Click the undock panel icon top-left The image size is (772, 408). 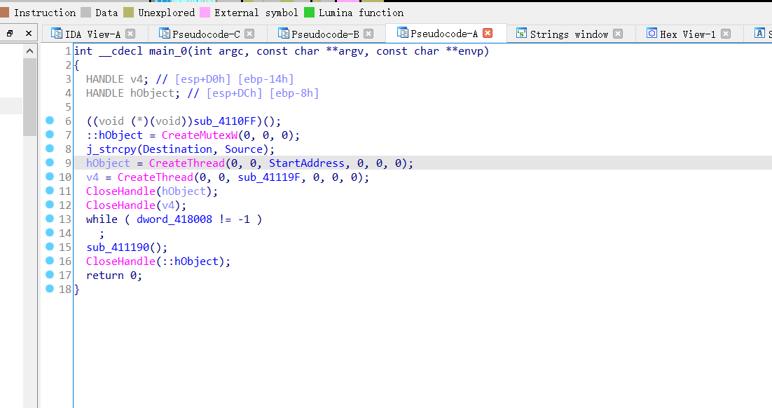pyautogui.click(x=9, y=32)
